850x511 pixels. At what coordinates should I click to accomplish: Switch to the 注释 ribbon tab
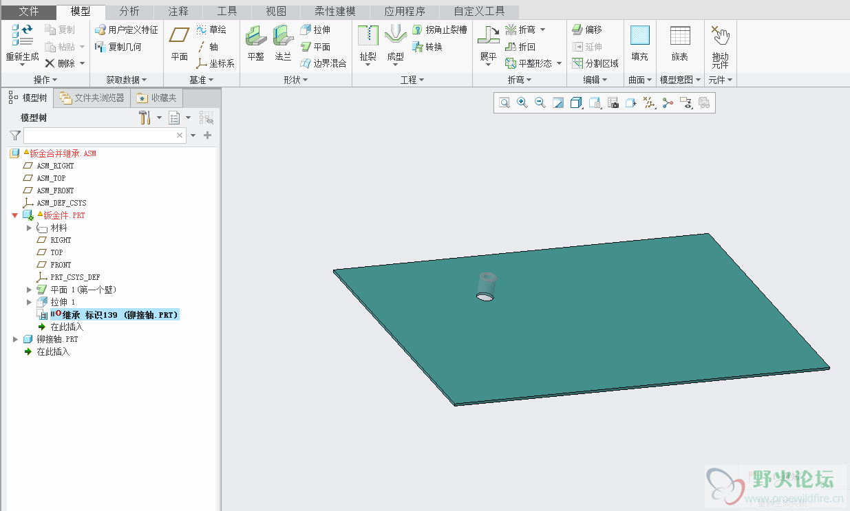(x=178, y=12)
